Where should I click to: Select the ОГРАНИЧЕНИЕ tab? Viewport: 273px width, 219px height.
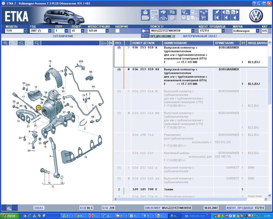(x=63, y=36)
